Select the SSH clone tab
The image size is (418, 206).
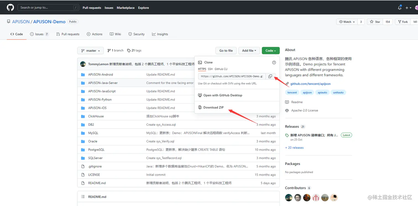(x=210, y=69)
